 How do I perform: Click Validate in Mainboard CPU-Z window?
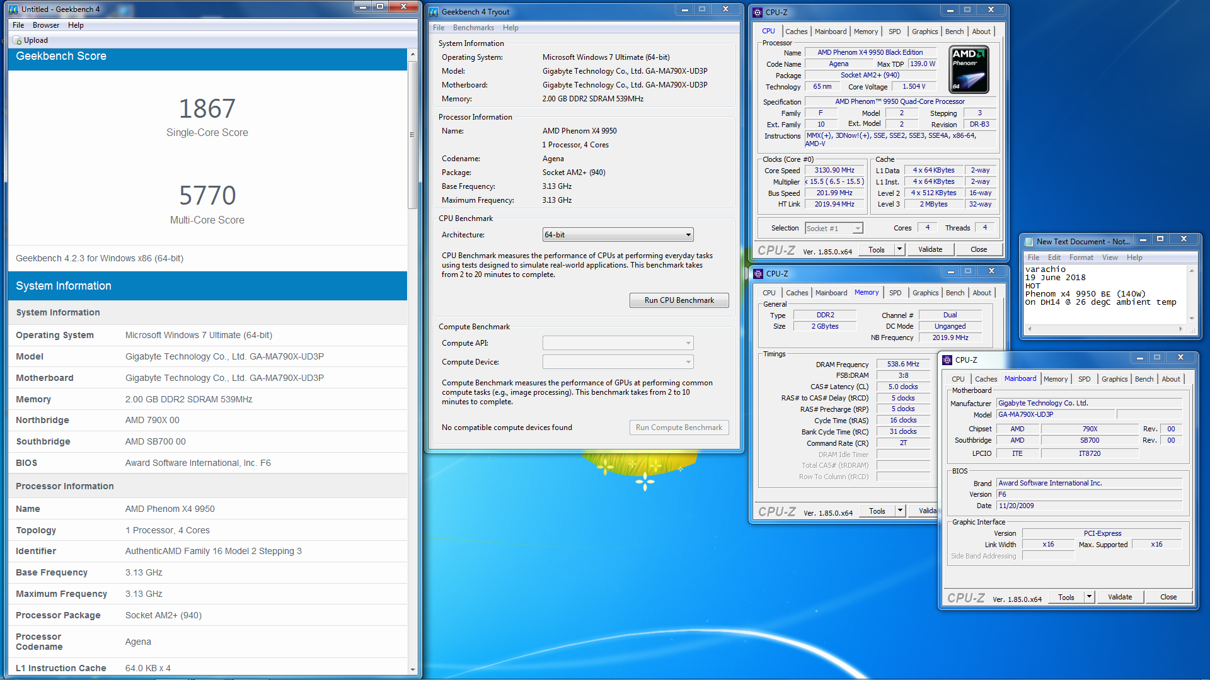click(1119, 597)
